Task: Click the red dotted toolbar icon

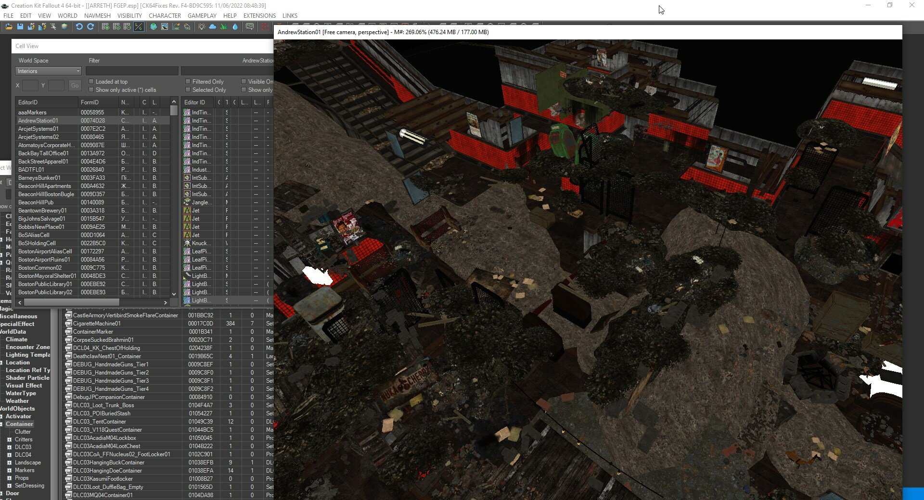Action: pos(264,27)
